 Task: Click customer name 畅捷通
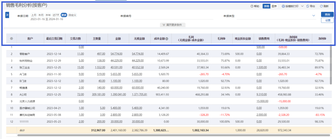[x=23, y=88]
